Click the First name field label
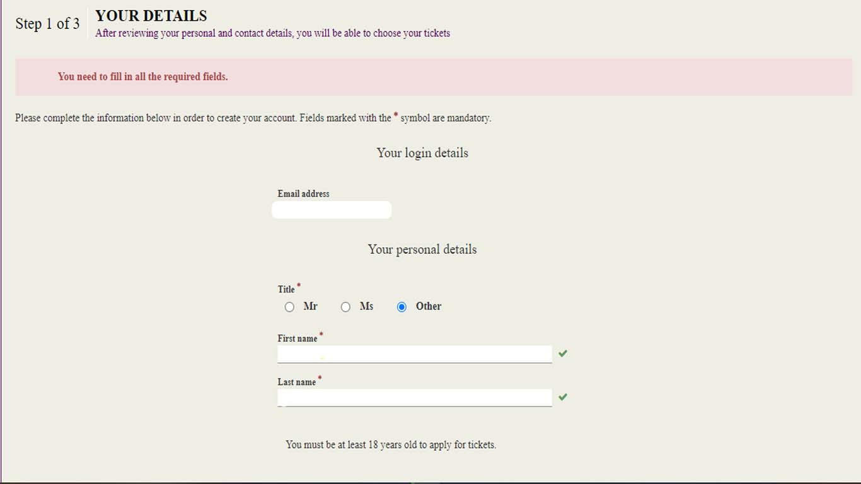 pyautogui.click(x=298, y=338)
